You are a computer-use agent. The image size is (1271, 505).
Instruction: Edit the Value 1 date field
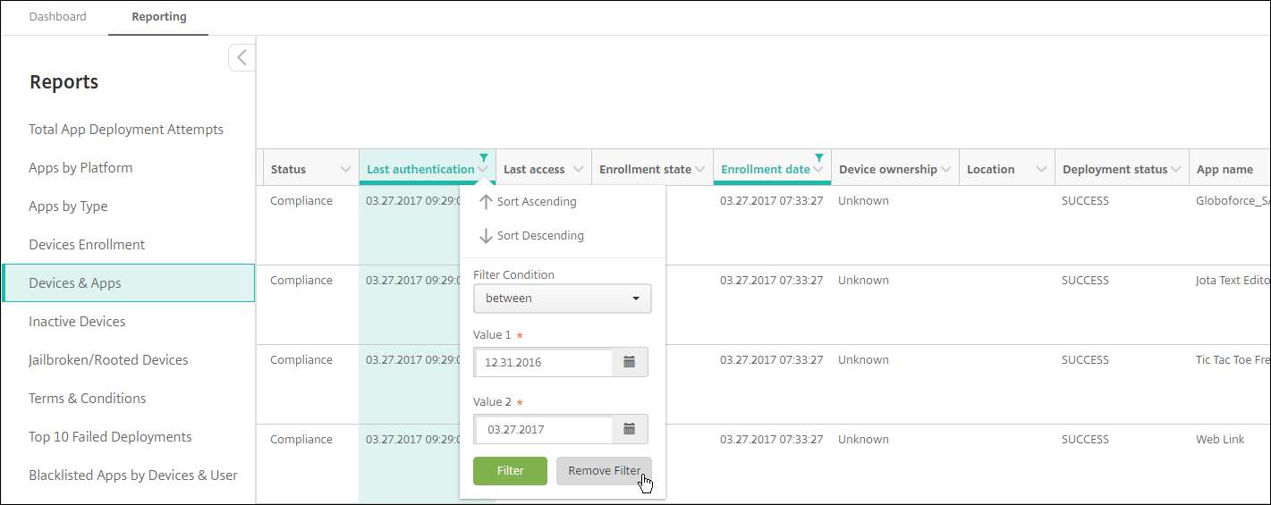pos(544,362)
